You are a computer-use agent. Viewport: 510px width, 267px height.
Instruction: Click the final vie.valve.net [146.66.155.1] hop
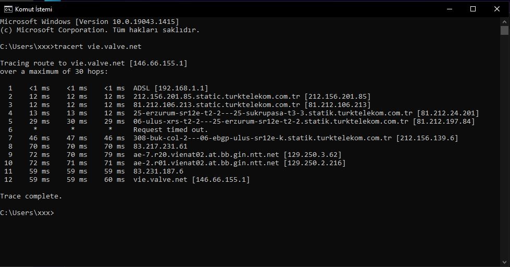point(191,180)
